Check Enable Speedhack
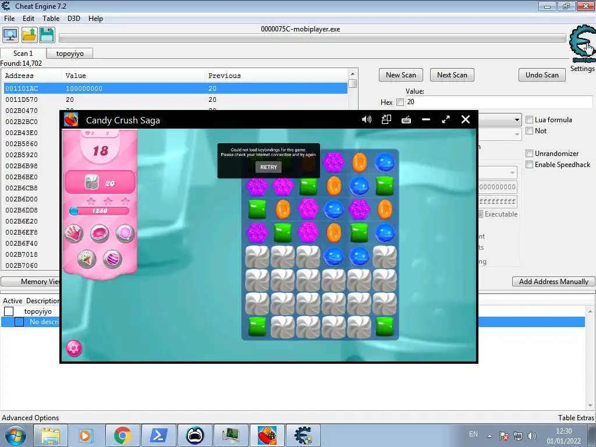This screenshot has height=447, width=596. pos(529,165)
